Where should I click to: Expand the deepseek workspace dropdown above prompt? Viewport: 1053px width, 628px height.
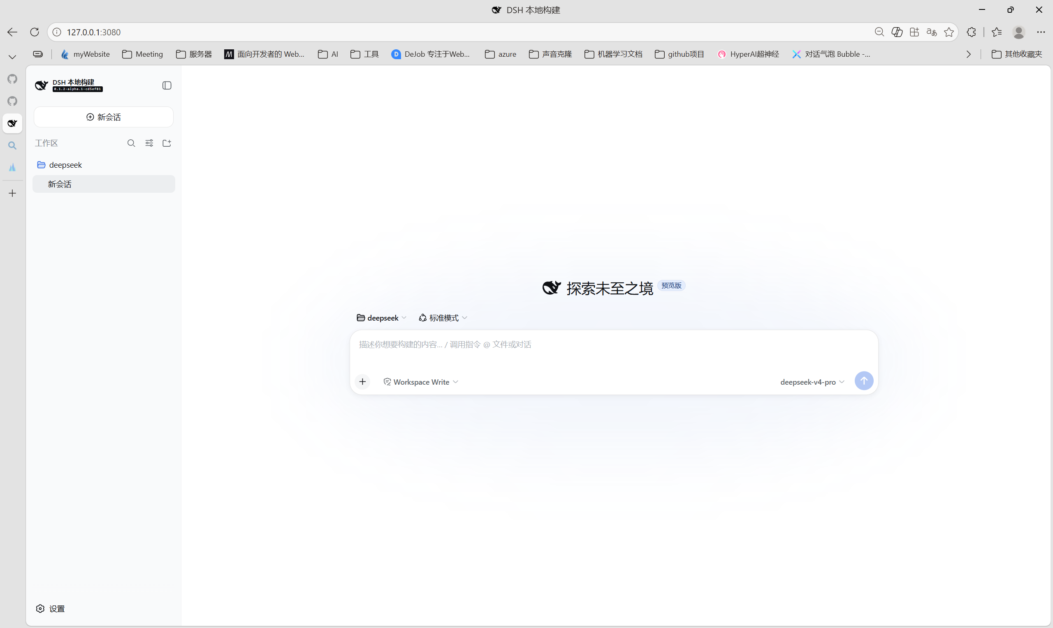[381, 318]
